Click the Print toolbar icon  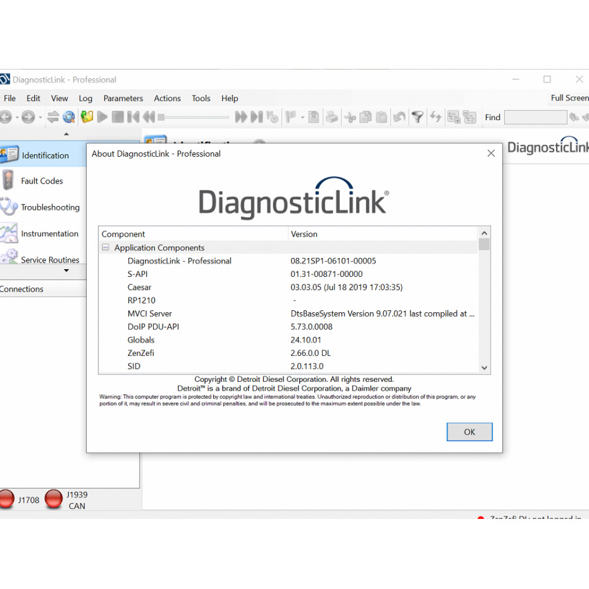coord(332,117)
